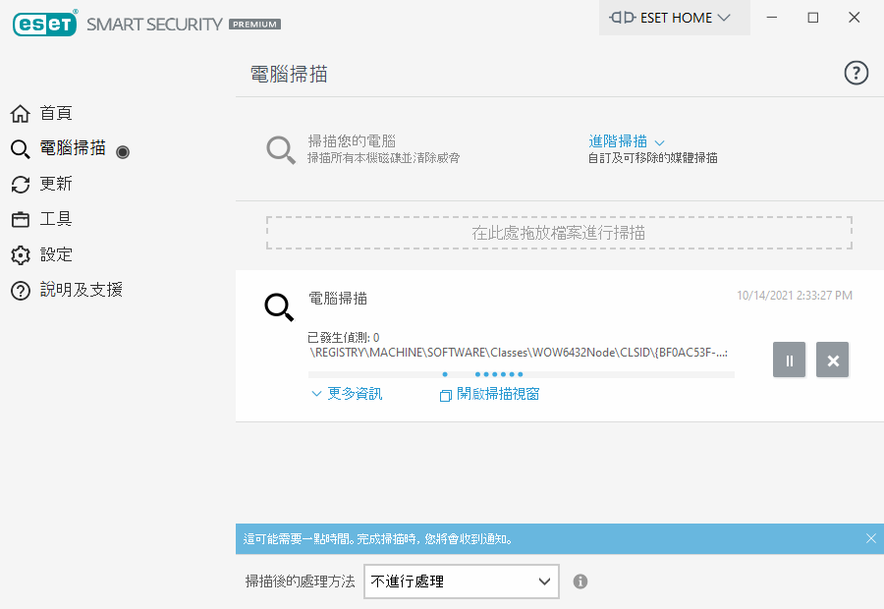Cancel the running scan with X button
Viewport: 884px width, 609px height.
(x=833, y=360)
